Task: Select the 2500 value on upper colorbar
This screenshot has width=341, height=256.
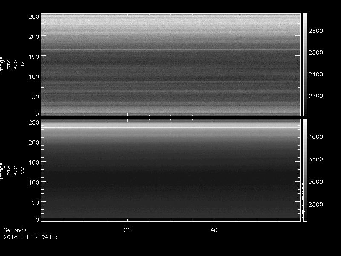Action: (316, 52)
